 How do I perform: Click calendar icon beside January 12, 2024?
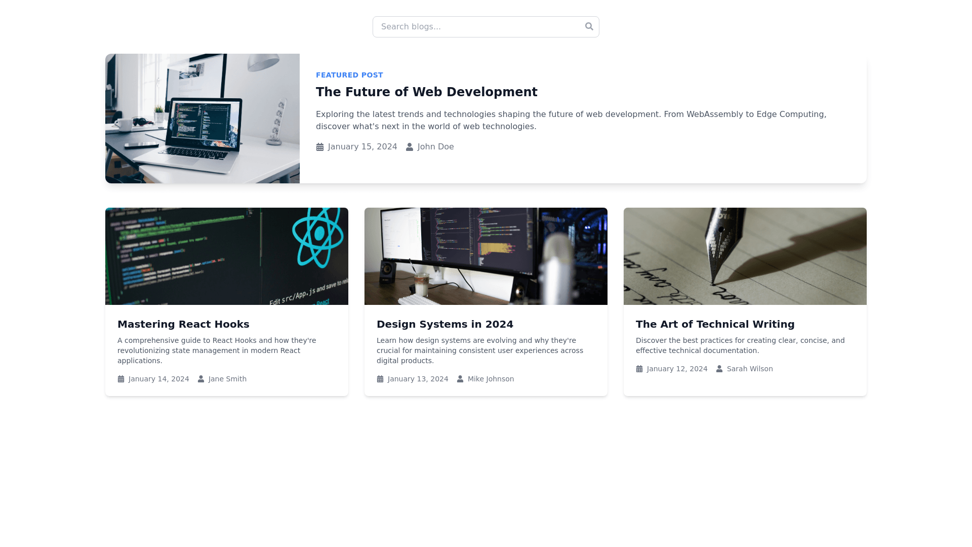[x=639, y=369]
